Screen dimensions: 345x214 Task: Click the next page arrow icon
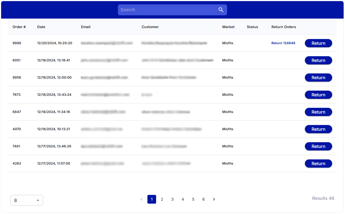click(214, 199)
